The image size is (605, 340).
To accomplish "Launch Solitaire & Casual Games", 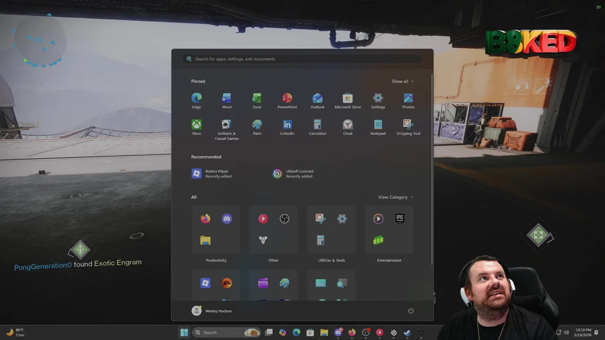I will click(227, 129).
